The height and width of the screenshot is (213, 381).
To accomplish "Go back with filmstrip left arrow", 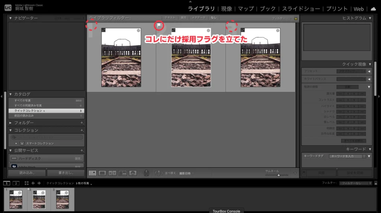I will (33, 183).
